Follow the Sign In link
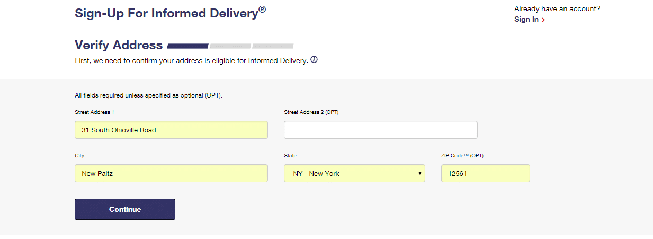 (x=526, y=20)
